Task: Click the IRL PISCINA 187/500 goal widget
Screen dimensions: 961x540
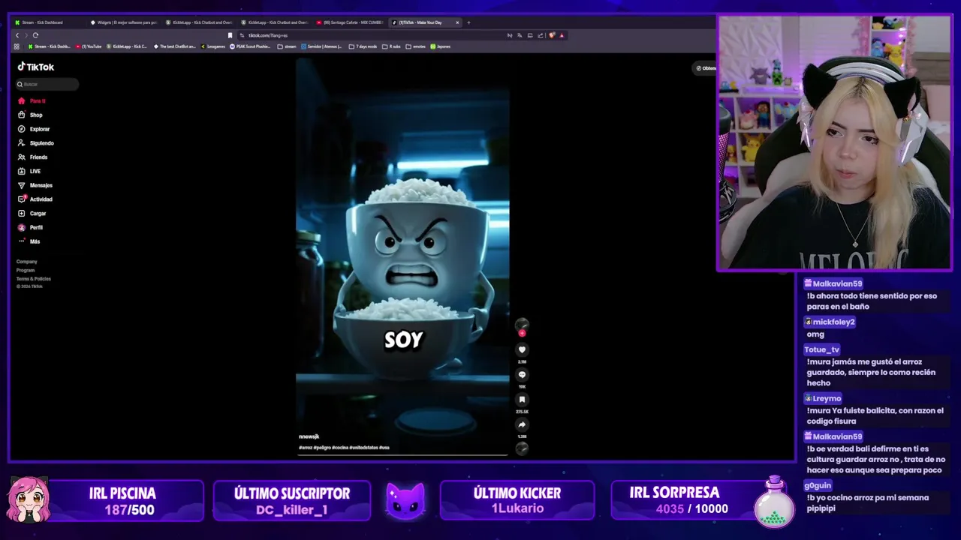Action: [105, 501]
